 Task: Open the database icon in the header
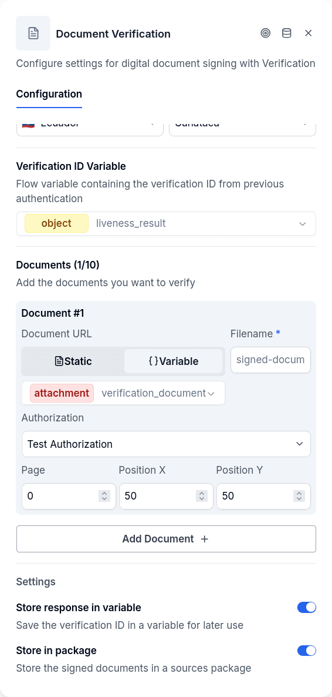pos(287,33)
